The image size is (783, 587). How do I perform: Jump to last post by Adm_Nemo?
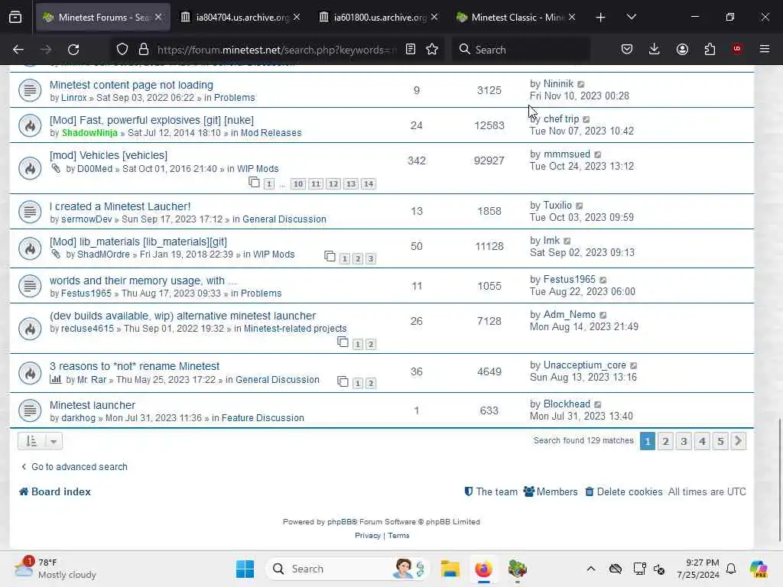(603, 316)
